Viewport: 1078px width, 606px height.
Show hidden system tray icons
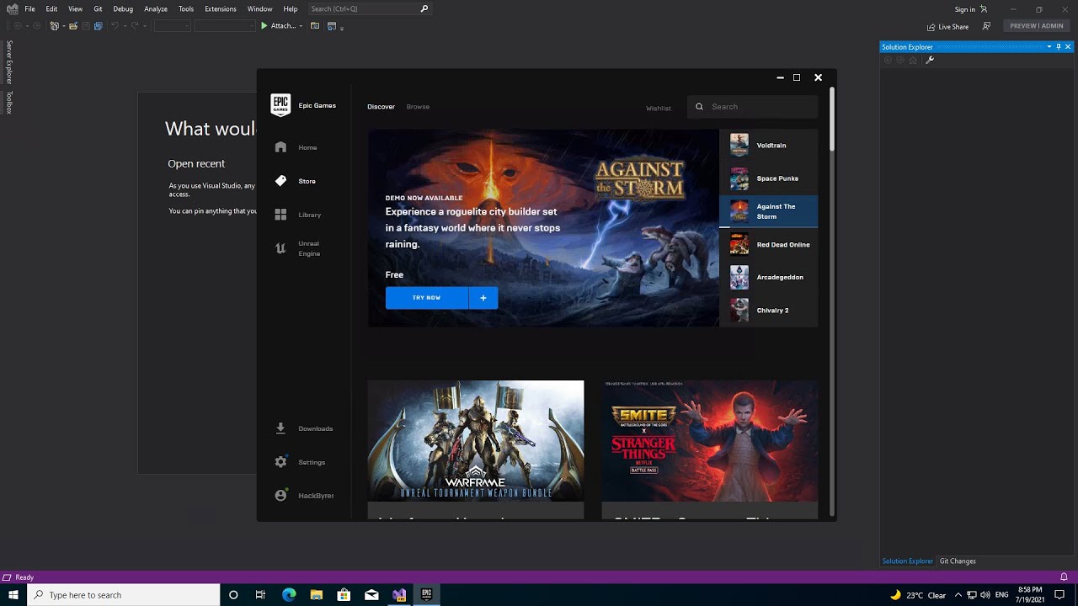pyautogui.click(x=958, y=595)
